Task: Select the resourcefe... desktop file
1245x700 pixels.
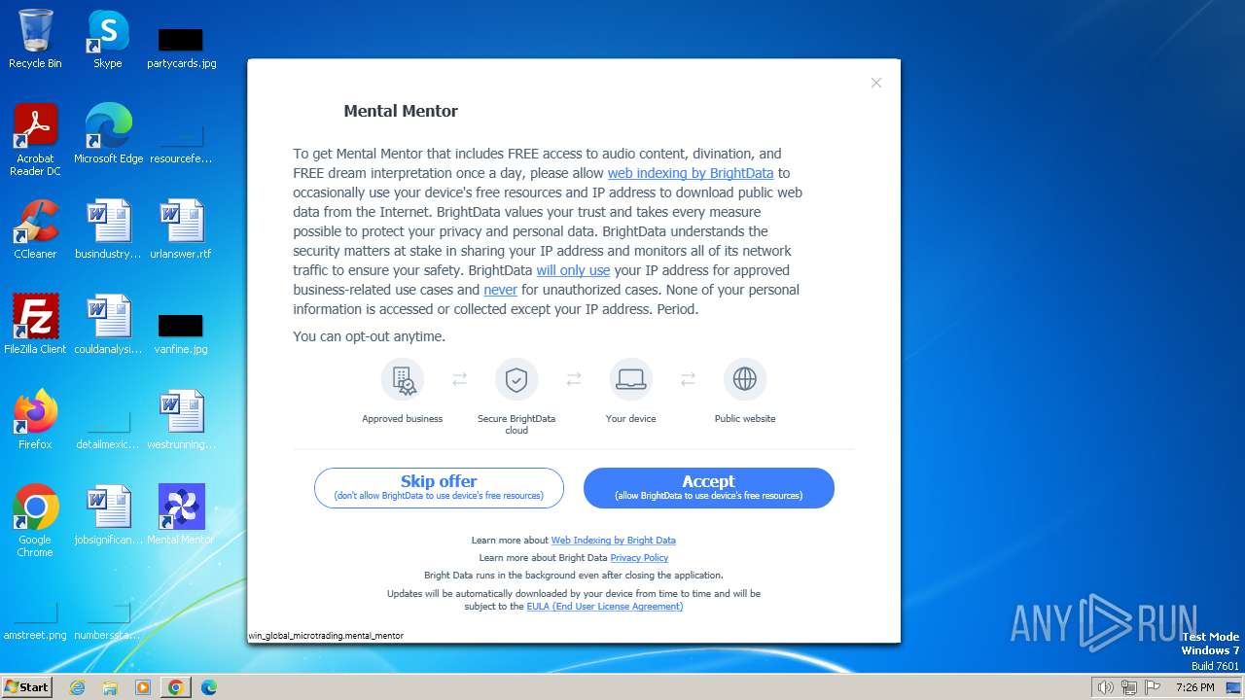Action: pyautogui.click(x=181, y=144)
